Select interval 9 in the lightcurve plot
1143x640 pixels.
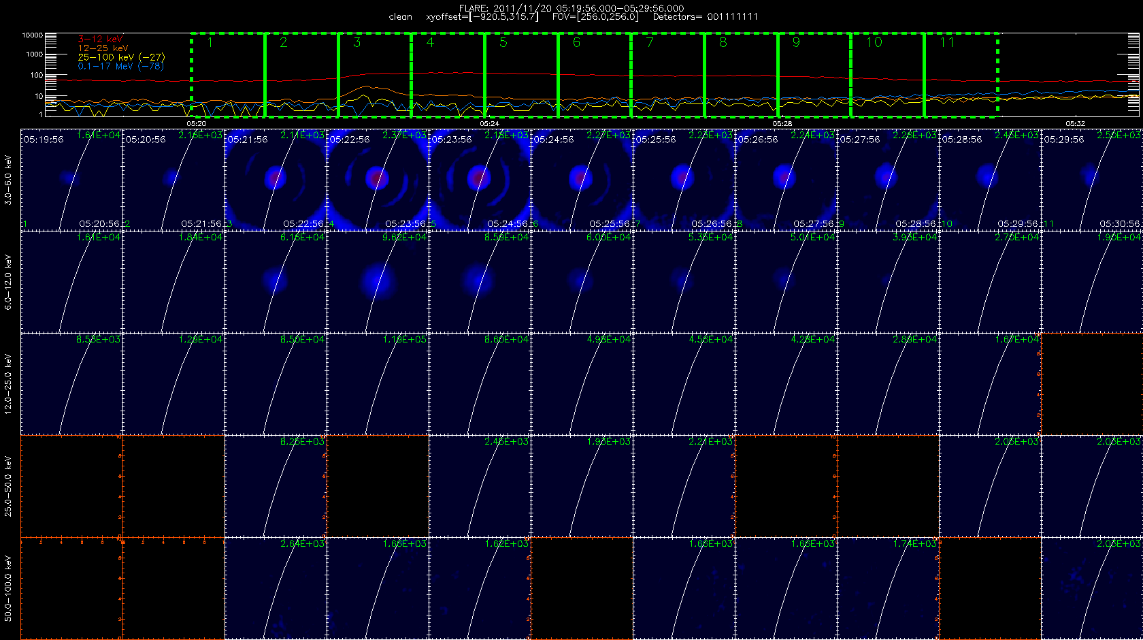[x=814, y=75]
